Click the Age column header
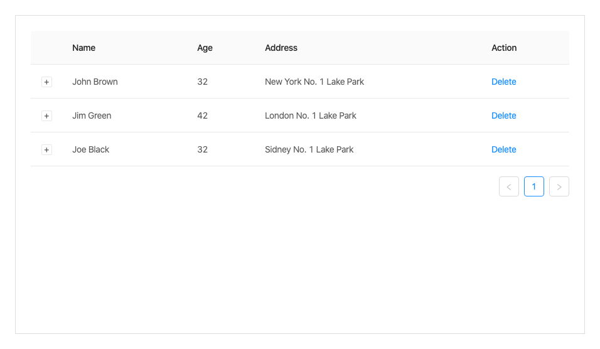This screenshot has width=600, height=349. tap(205, 48)
